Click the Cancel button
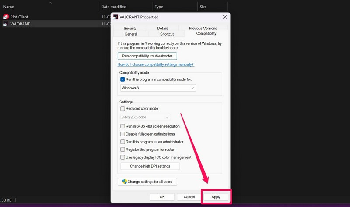The width and height of the screenshot is (350, 207). tap(189, 197)
